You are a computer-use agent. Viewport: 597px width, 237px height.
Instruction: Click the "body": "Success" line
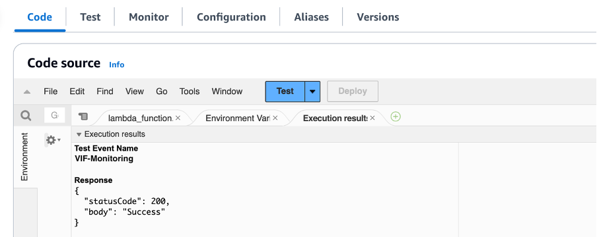point(125,212)
